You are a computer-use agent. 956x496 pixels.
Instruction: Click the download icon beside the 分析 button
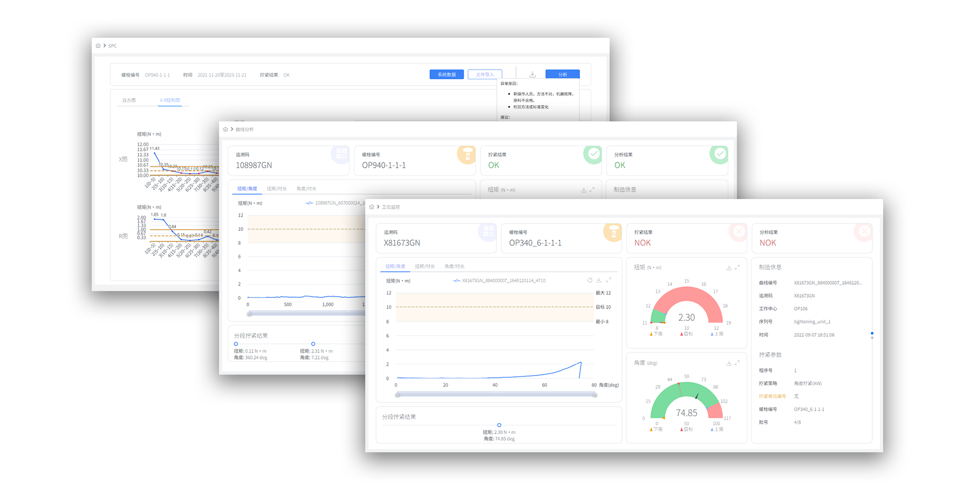(x=532, y=74)
